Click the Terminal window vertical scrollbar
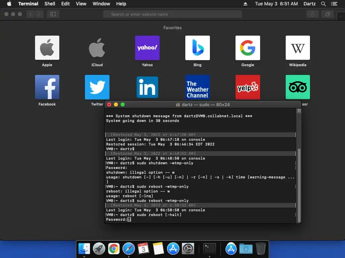 tap(299, 185)
